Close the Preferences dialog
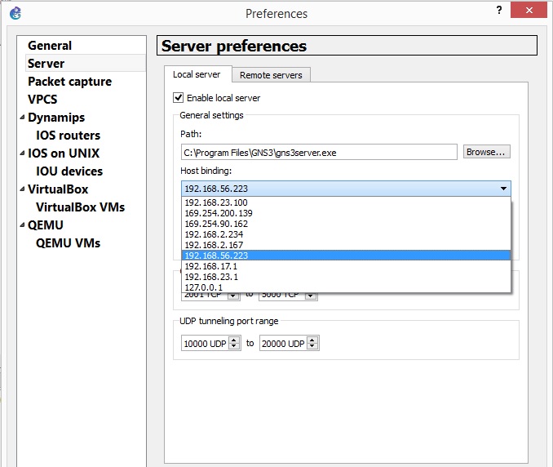The height and width of the screenshot is (467, 553). click(x=529, y=11)
